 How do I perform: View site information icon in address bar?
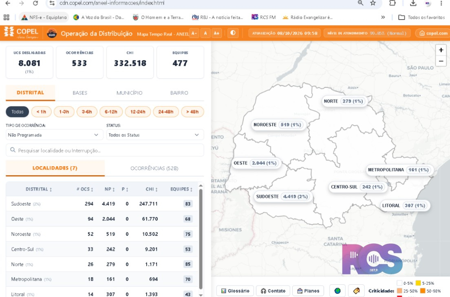coord(52,3)
